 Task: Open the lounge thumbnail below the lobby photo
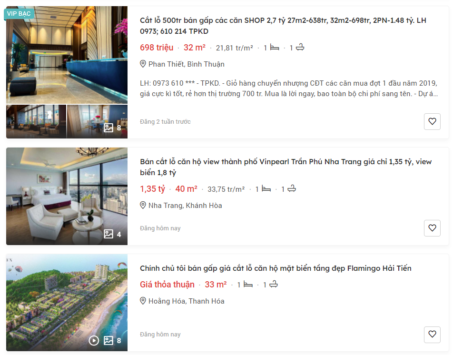(x=36, y=121)
